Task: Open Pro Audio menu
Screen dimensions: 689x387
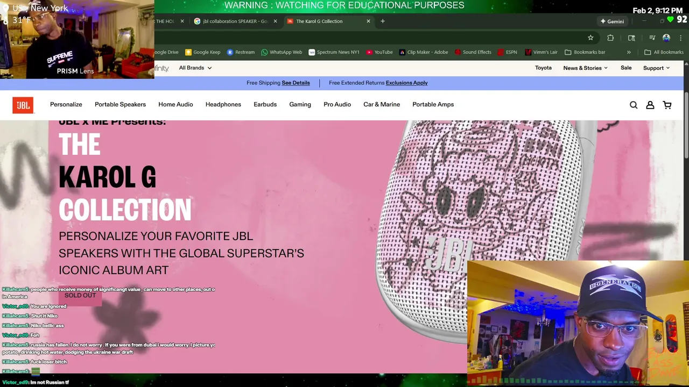Action: [337, 104]
